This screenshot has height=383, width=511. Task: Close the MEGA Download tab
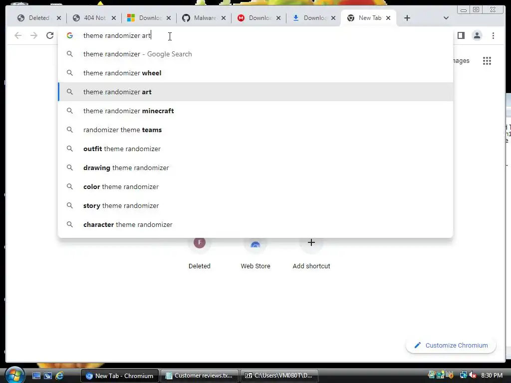point(278,18)
